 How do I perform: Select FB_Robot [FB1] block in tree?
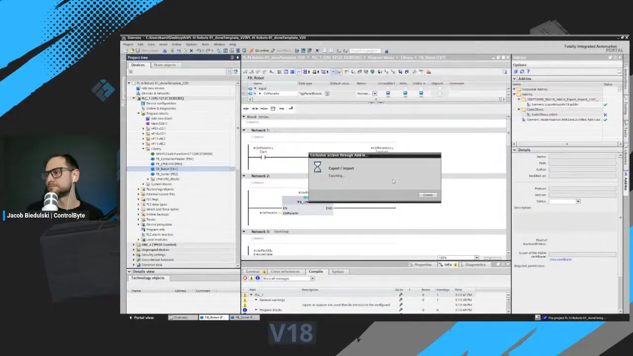click(167, 169)
